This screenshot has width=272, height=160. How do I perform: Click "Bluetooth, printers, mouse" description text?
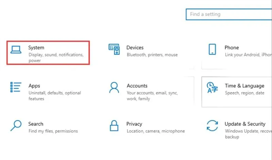[152, 55]
